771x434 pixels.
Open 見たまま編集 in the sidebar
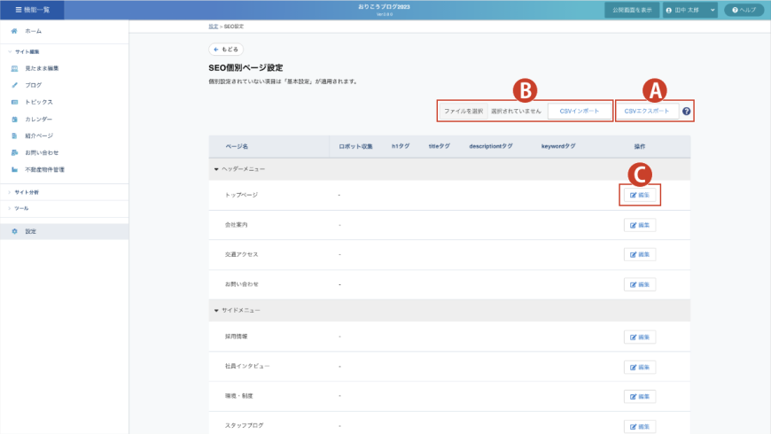42,68
